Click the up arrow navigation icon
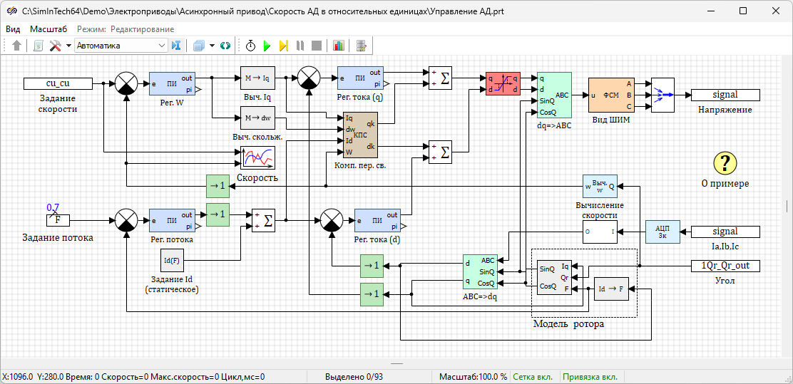Viewport: 793px width, 384px height. pyautogui.click(x=16, y=46)
